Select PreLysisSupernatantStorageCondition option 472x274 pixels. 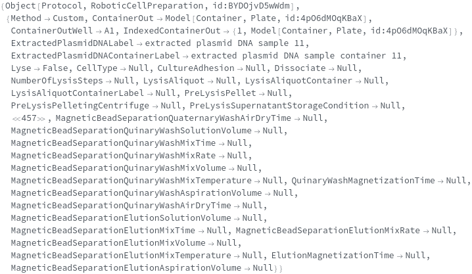tap(279, 106)
